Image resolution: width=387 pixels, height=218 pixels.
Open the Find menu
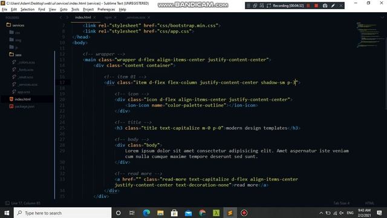[42, 10]
